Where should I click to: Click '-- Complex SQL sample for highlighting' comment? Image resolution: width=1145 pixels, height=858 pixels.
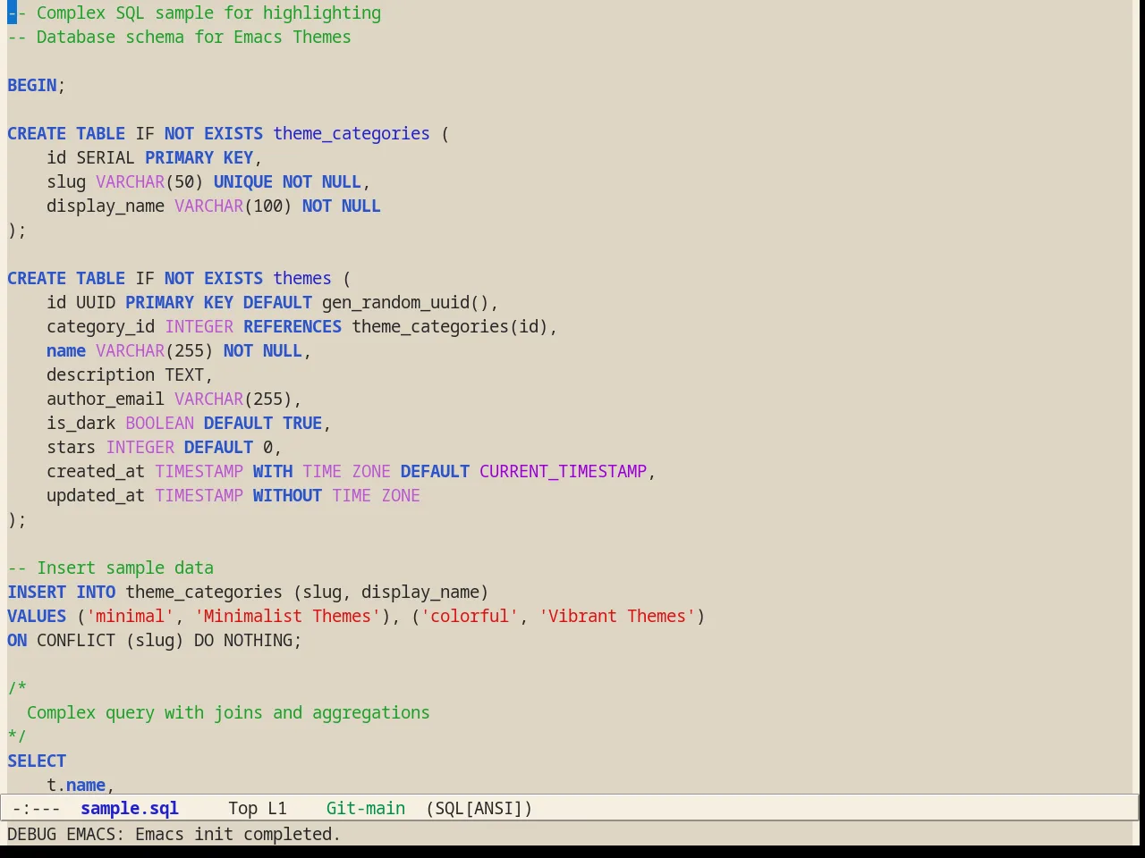click(x=194, y=13)
